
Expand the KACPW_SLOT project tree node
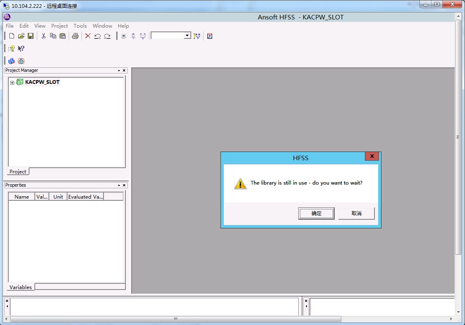(x=12, y=83)
